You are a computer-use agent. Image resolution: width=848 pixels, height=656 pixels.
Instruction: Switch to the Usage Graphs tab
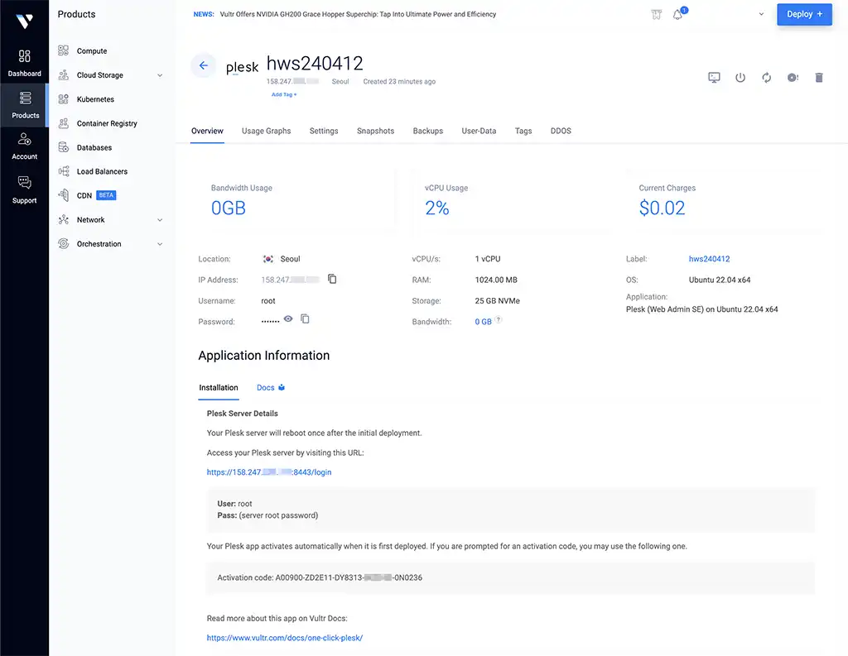coord(266,131)
